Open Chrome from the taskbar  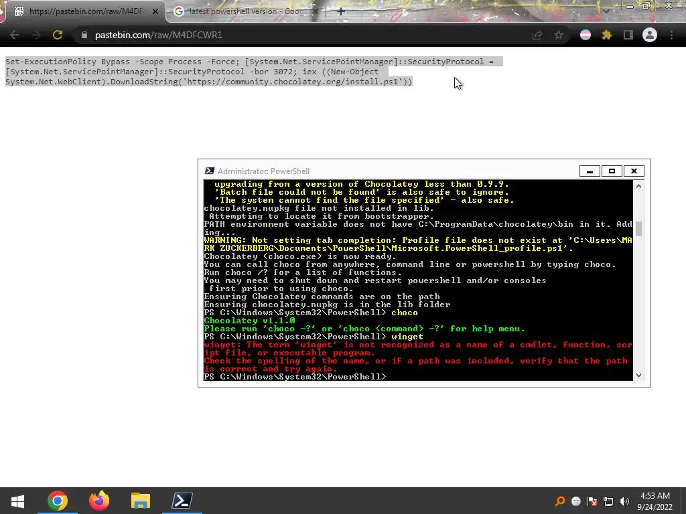pos(58,501)
